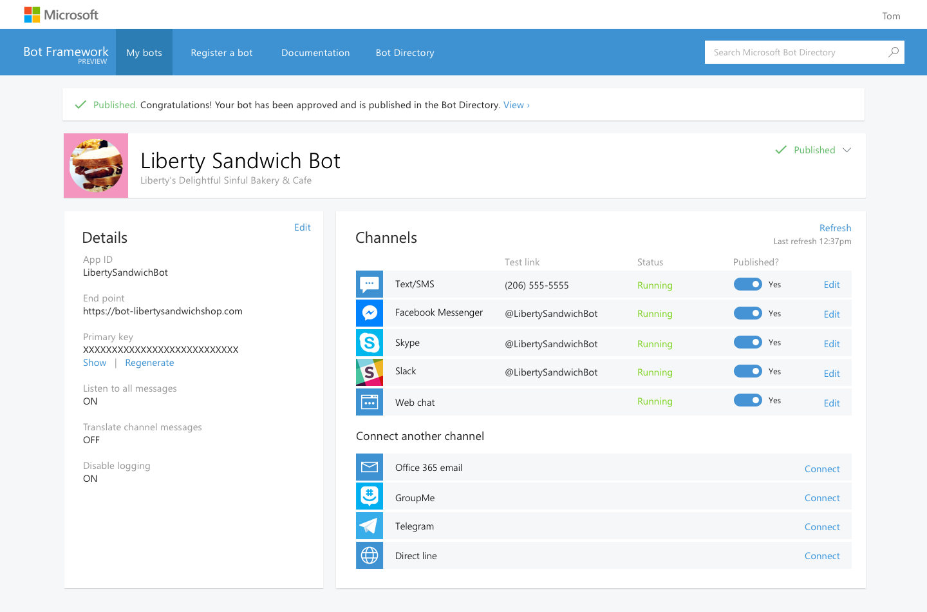The width and height of the screenshot is (927, 612).
Task: Click OFF under Translate channel messages
Action: (x=91, y=440)
